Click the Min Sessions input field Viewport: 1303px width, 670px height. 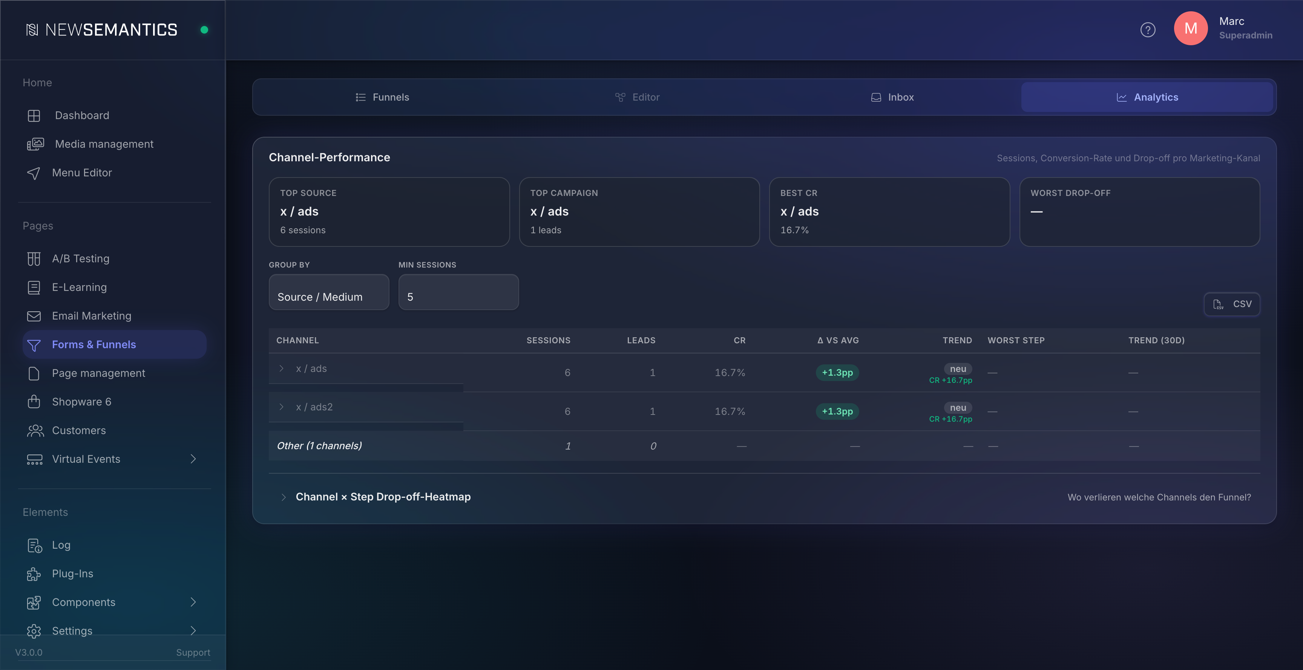coord(458,292)
